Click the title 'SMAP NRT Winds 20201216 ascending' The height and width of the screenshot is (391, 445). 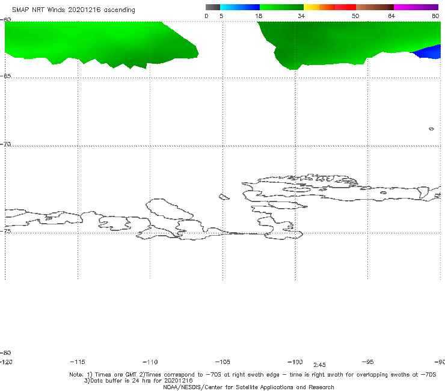(73, 10)
